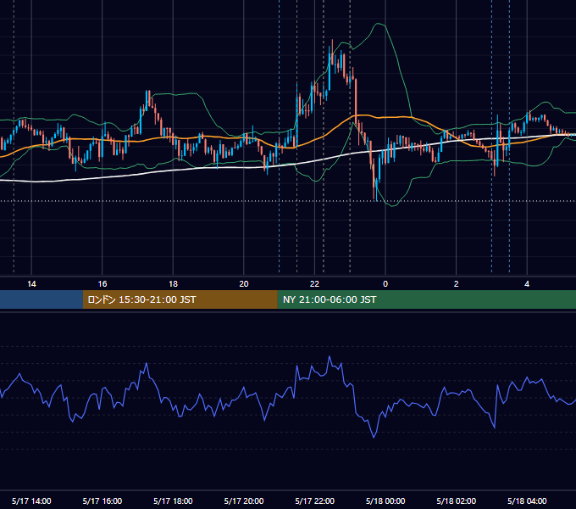The width and height of the screenshot is (576, 509).
Task: Click the hour label 4 on the axis
Action: coord(527,284)
